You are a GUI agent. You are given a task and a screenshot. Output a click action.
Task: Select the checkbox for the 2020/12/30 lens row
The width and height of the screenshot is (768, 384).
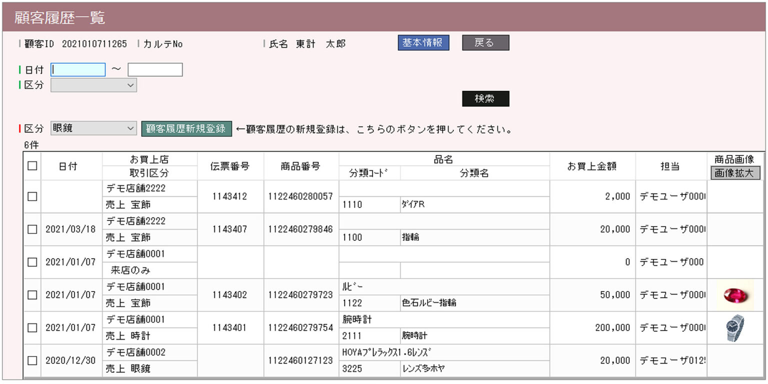click(31, 360)
